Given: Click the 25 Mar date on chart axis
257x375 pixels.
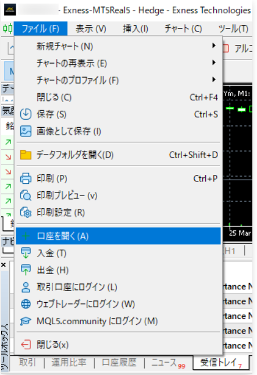Looking at the screenshot, I should click(x=240, y=233).
